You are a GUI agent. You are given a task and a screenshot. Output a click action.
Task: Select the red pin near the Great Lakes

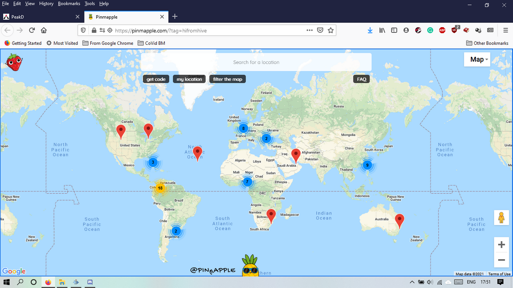148,131
